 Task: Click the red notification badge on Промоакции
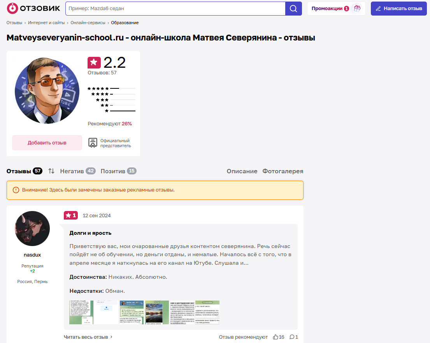pos(347,9)
